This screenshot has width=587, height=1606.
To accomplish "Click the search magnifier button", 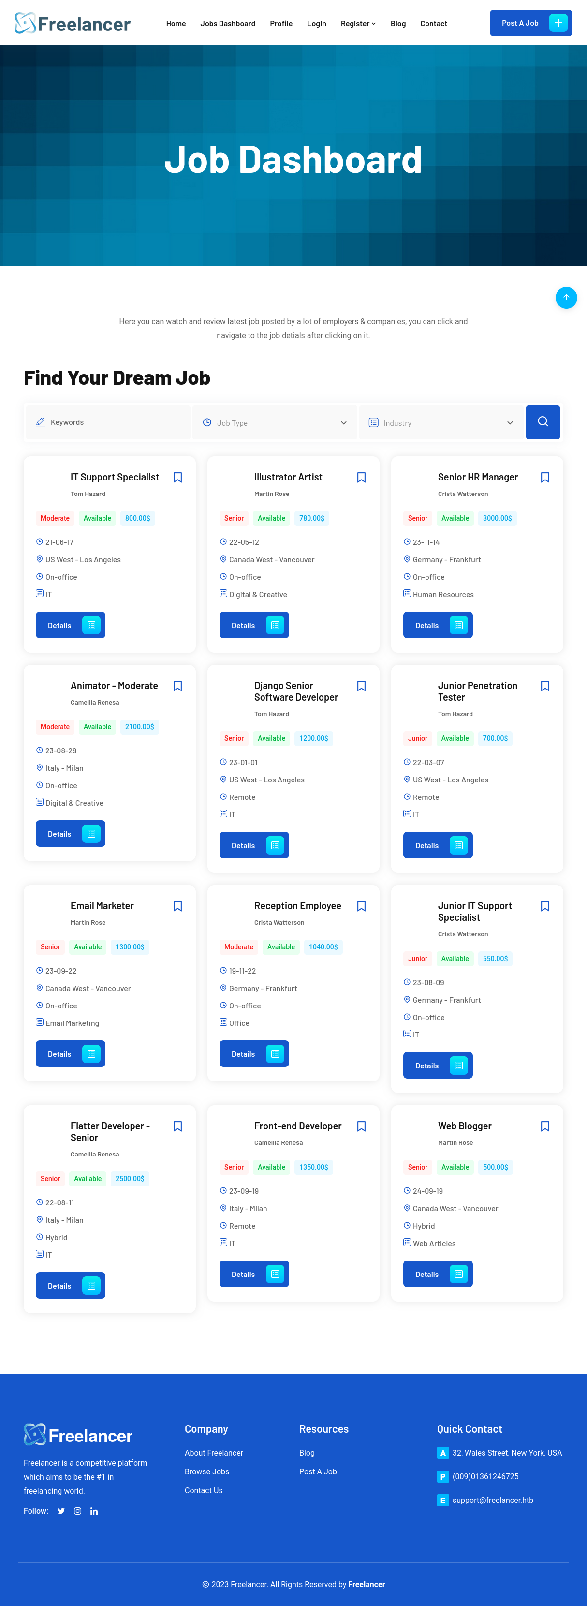I will coord(542,422).
